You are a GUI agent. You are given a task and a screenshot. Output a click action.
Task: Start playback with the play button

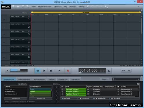[x=59, y=71]
